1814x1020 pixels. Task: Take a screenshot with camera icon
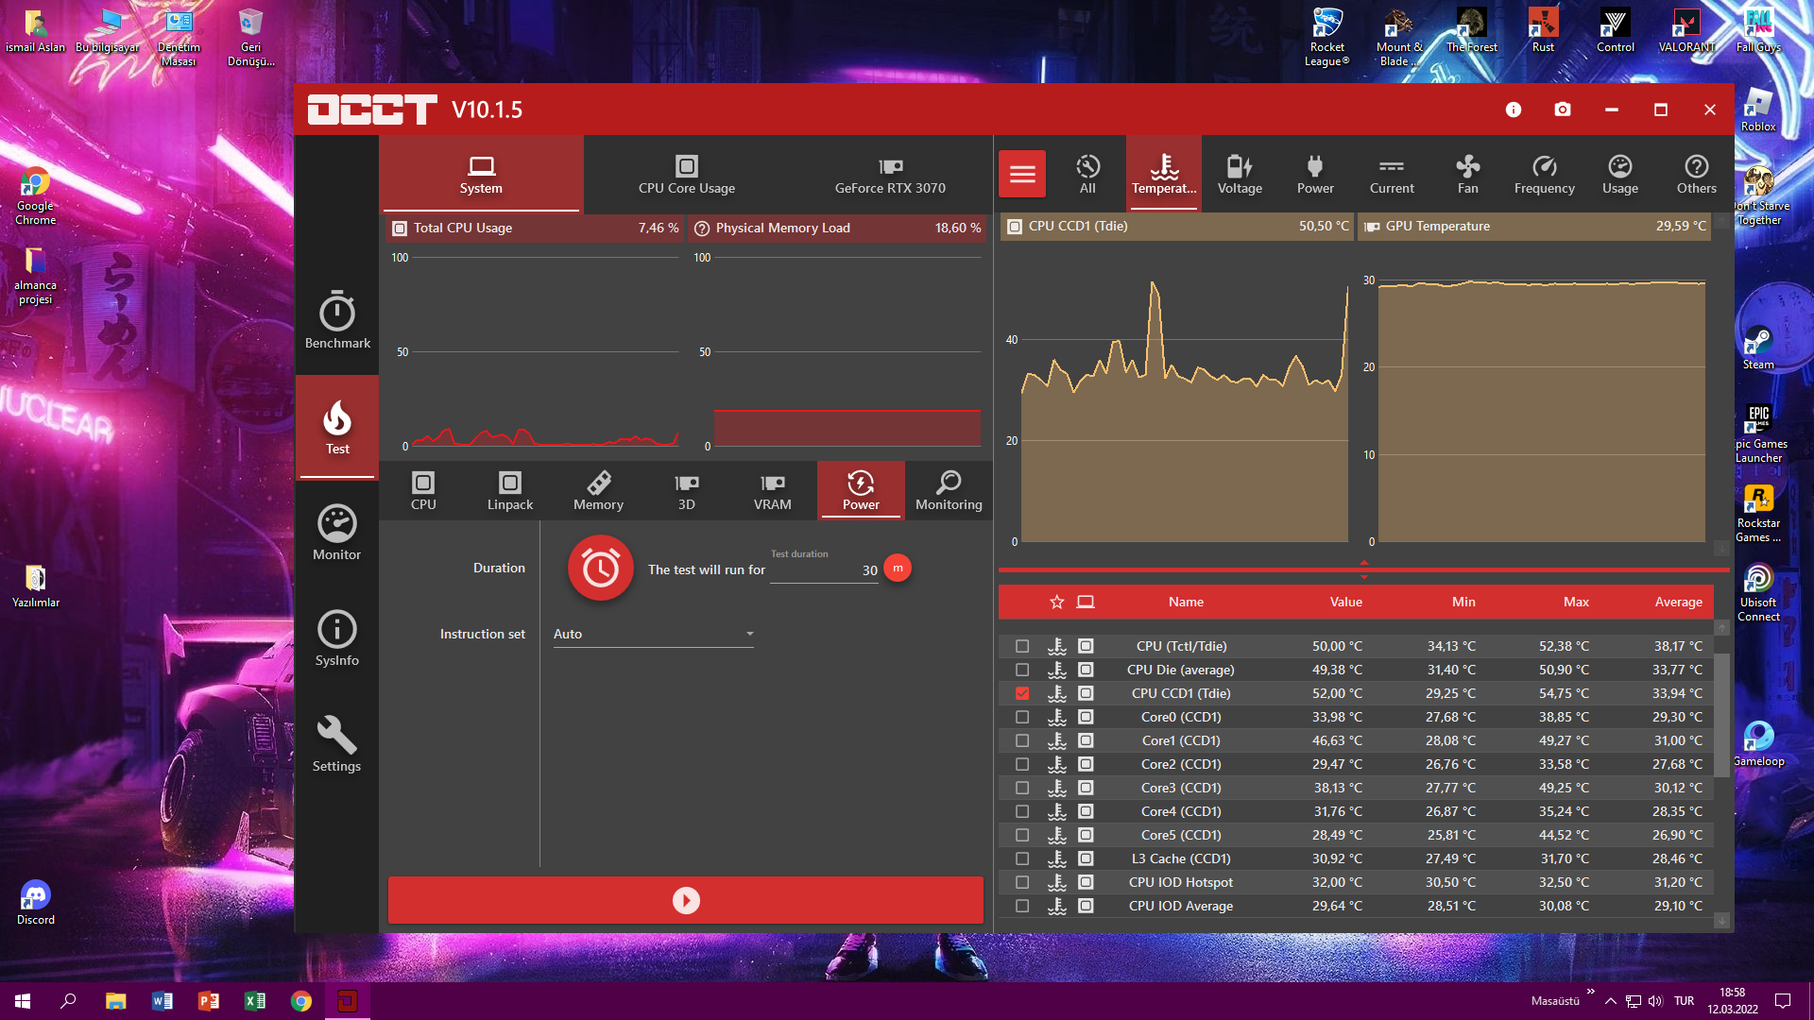1563,110
